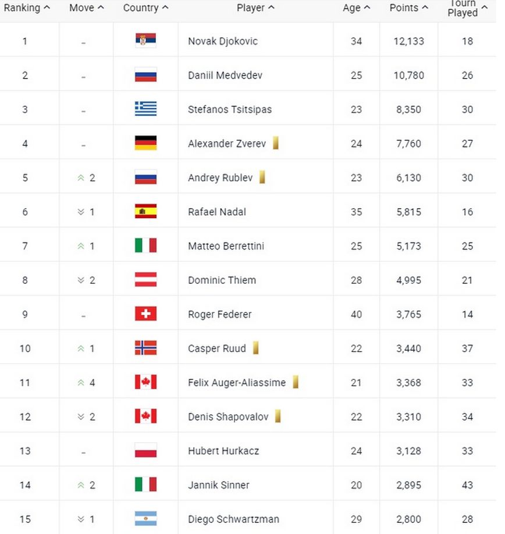Viewport: 505px width, 534px height.
Task: Open Novak Djokovic's player profile
Action: pyautogui.click(x=223, y=41)
